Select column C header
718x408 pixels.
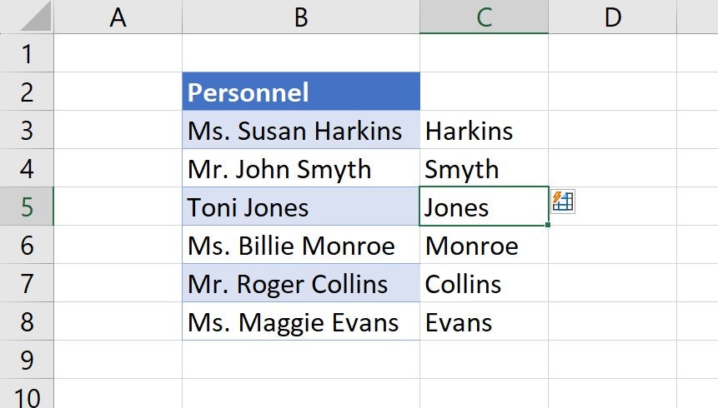click(484, 17)
